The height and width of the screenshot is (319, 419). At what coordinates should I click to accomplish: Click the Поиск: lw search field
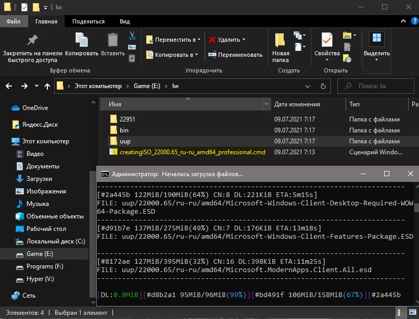[376, 86]
